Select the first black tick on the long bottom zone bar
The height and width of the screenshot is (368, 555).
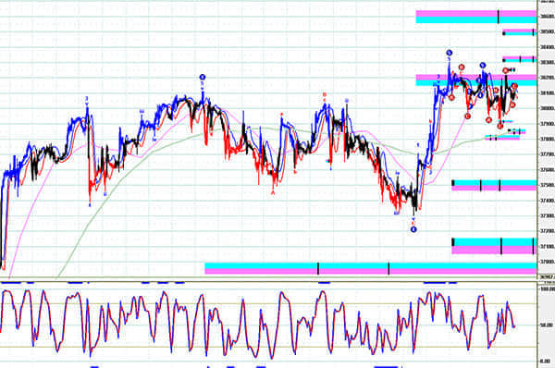tap(318, 268)
